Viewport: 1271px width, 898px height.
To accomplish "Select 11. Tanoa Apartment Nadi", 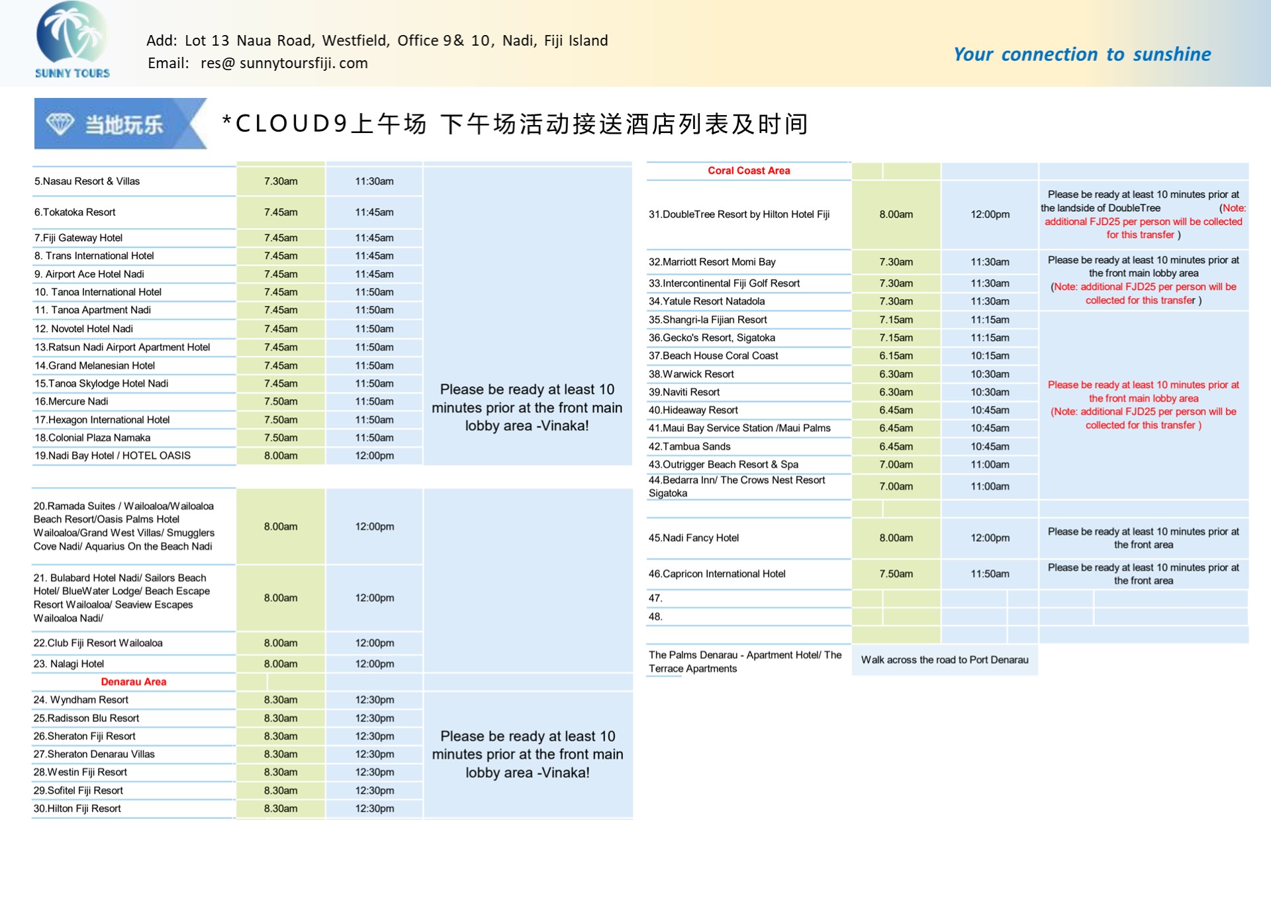I will 93,310.
